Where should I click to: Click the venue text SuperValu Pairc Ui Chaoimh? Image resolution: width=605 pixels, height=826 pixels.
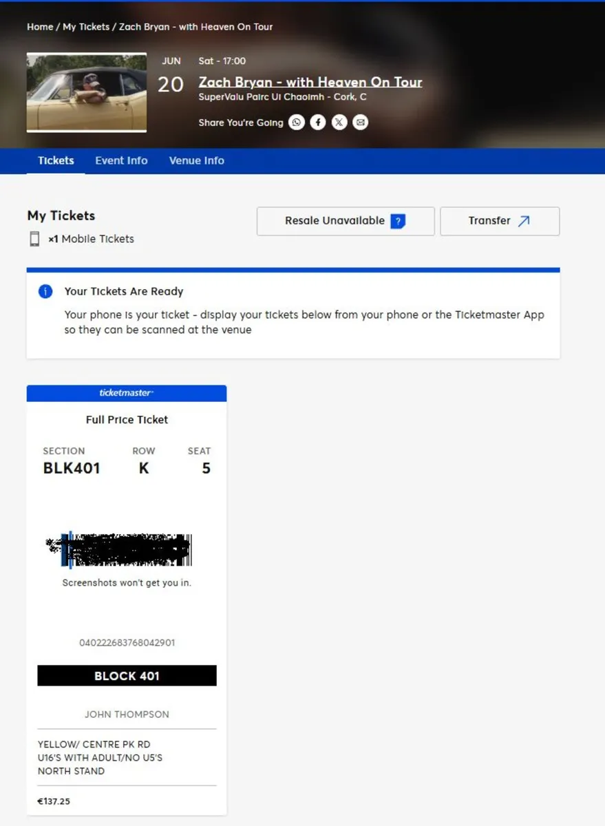pyautogui.click(x=262, y=97)
